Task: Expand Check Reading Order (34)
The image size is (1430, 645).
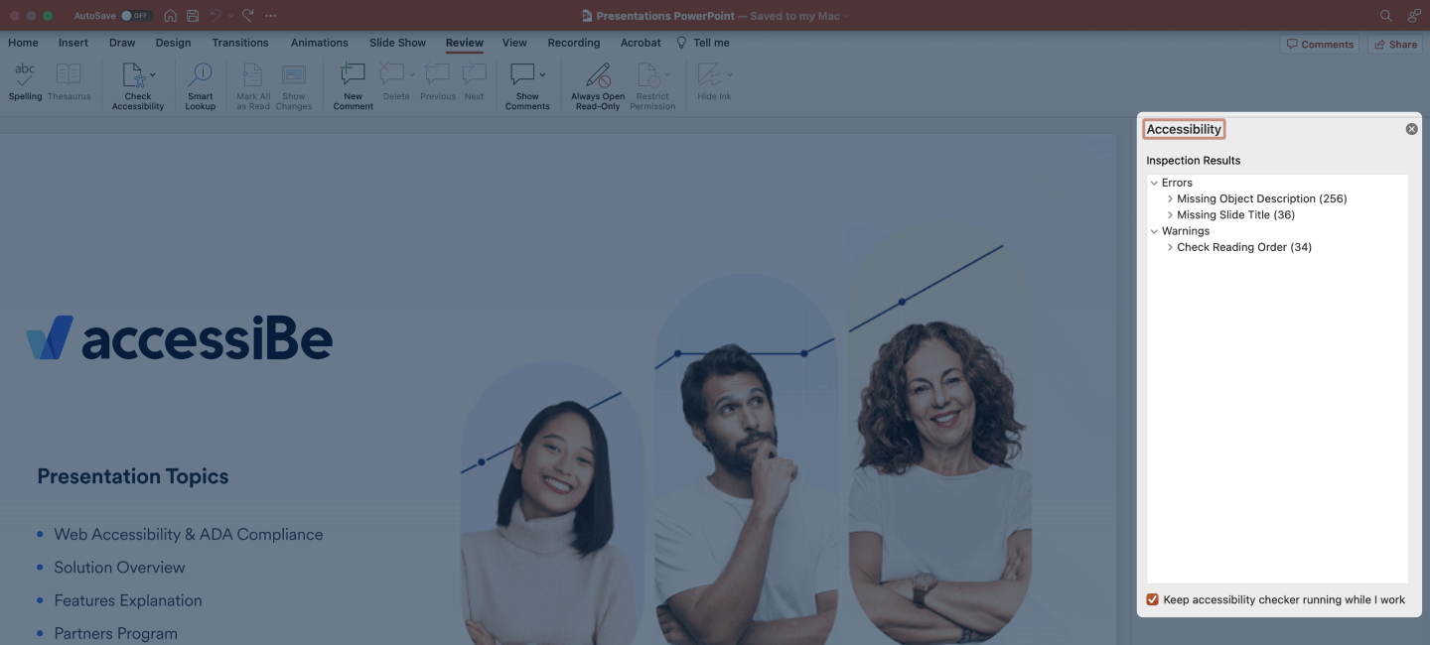Action: click(x=1170, y=247)
